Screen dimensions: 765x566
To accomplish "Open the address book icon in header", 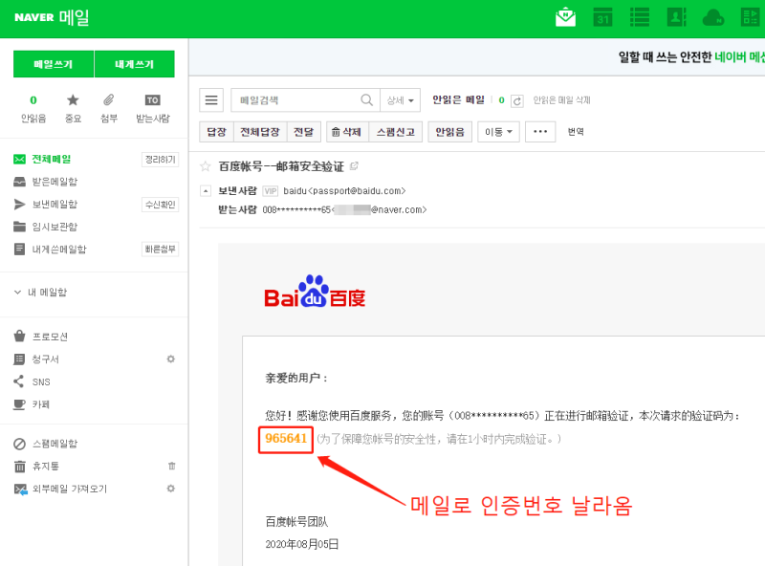I will [676, 17].
